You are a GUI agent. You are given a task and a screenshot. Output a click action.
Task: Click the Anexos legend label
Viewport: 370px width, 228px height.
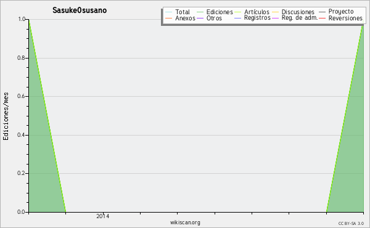(185, 18)
